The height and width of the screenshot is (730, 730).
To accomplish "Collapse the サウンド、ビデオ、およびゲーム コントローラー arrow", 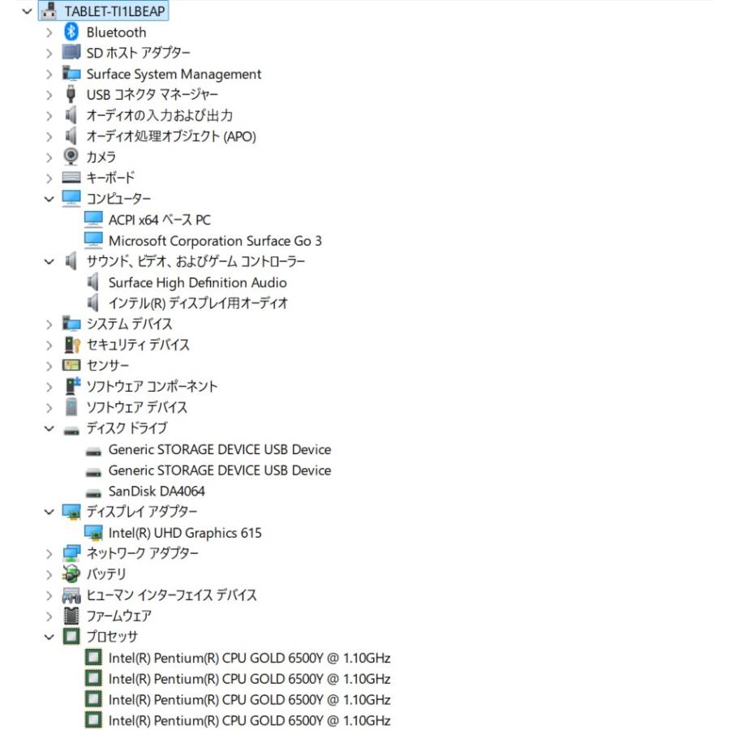I will (49, 262).
